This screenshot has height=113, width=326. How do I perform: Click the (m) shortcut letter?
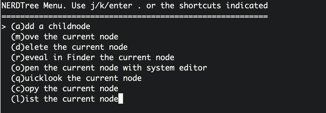click(18, 37)
